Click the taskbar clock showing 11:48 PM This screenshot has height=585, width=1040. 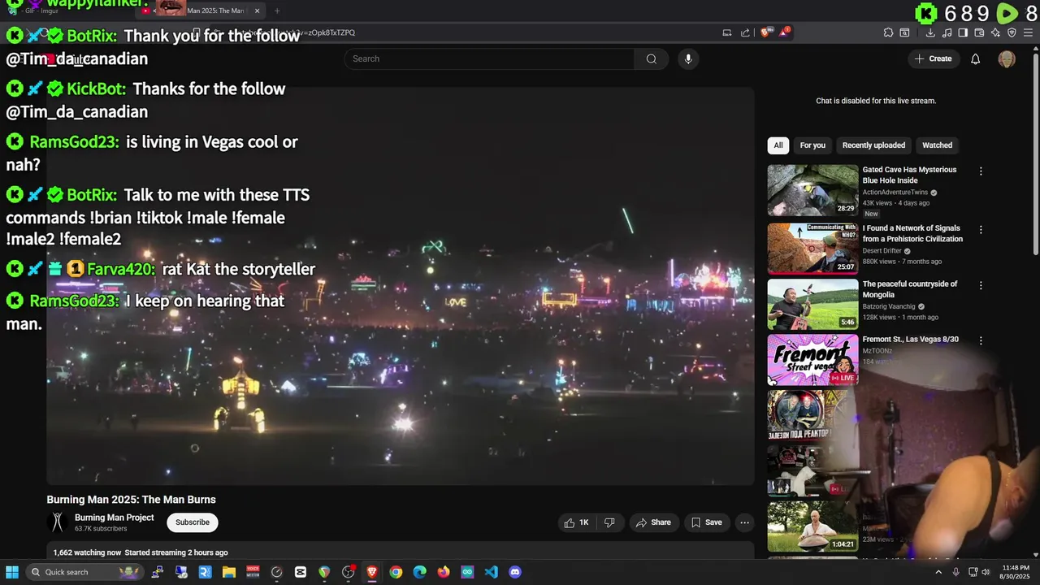click(x=1016, y=572)
